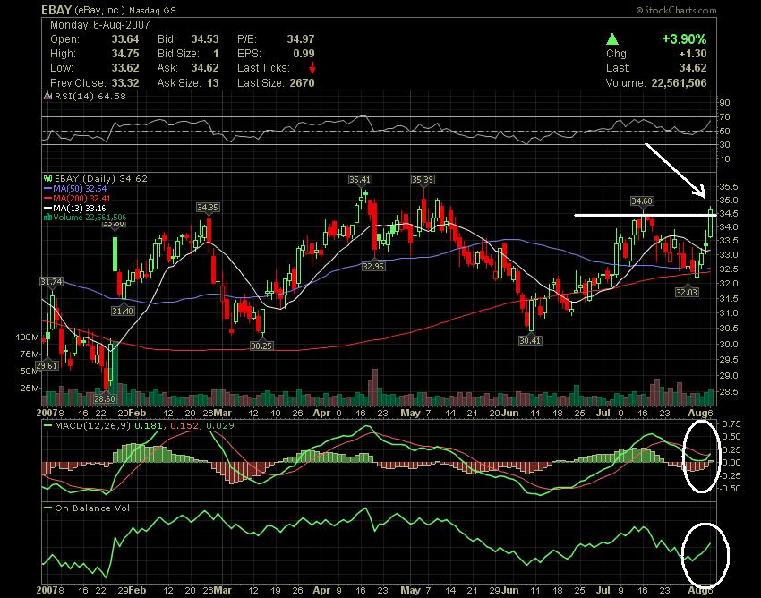Click the MACD(12,26,9) indicator label
This screenshot has width=761, height=598.
tap(91, 426)
